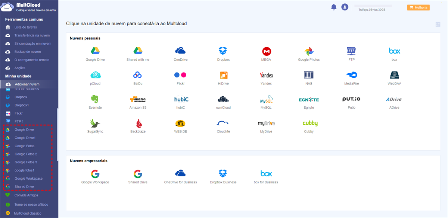The height and width of the screenshot is (218, 448).
Task: Select MediaFire cloud
Action: pos(351,78)
